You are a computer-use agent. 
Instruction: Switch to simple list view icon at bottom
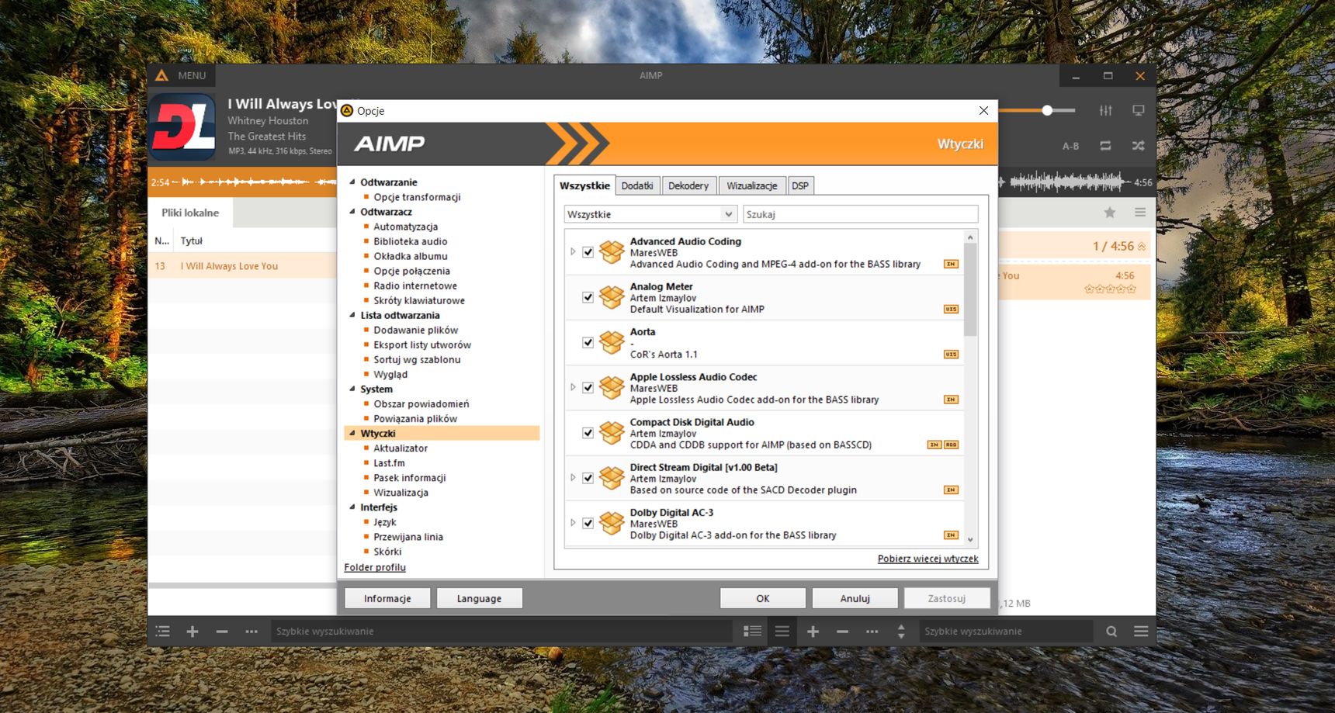(782, 632)
